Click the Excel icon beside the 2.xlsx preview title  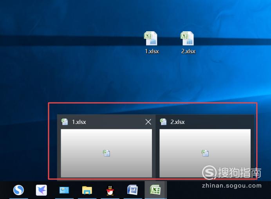[163, 122]
